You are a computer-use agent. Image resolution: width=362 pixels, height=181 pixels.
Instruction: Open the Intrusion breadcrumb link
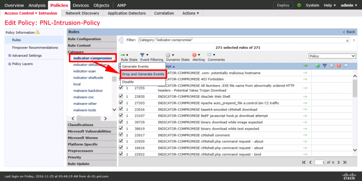click(48, 13)
